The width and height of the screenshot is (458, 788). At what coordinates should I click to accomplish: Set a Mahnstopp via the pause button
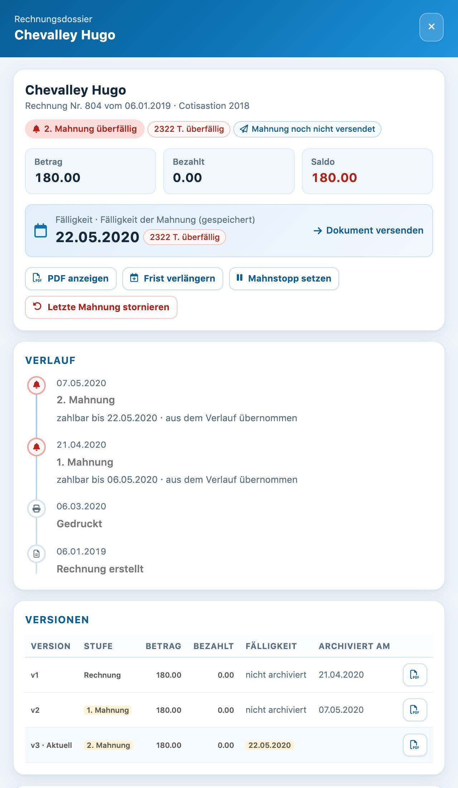tap(284, 279)
